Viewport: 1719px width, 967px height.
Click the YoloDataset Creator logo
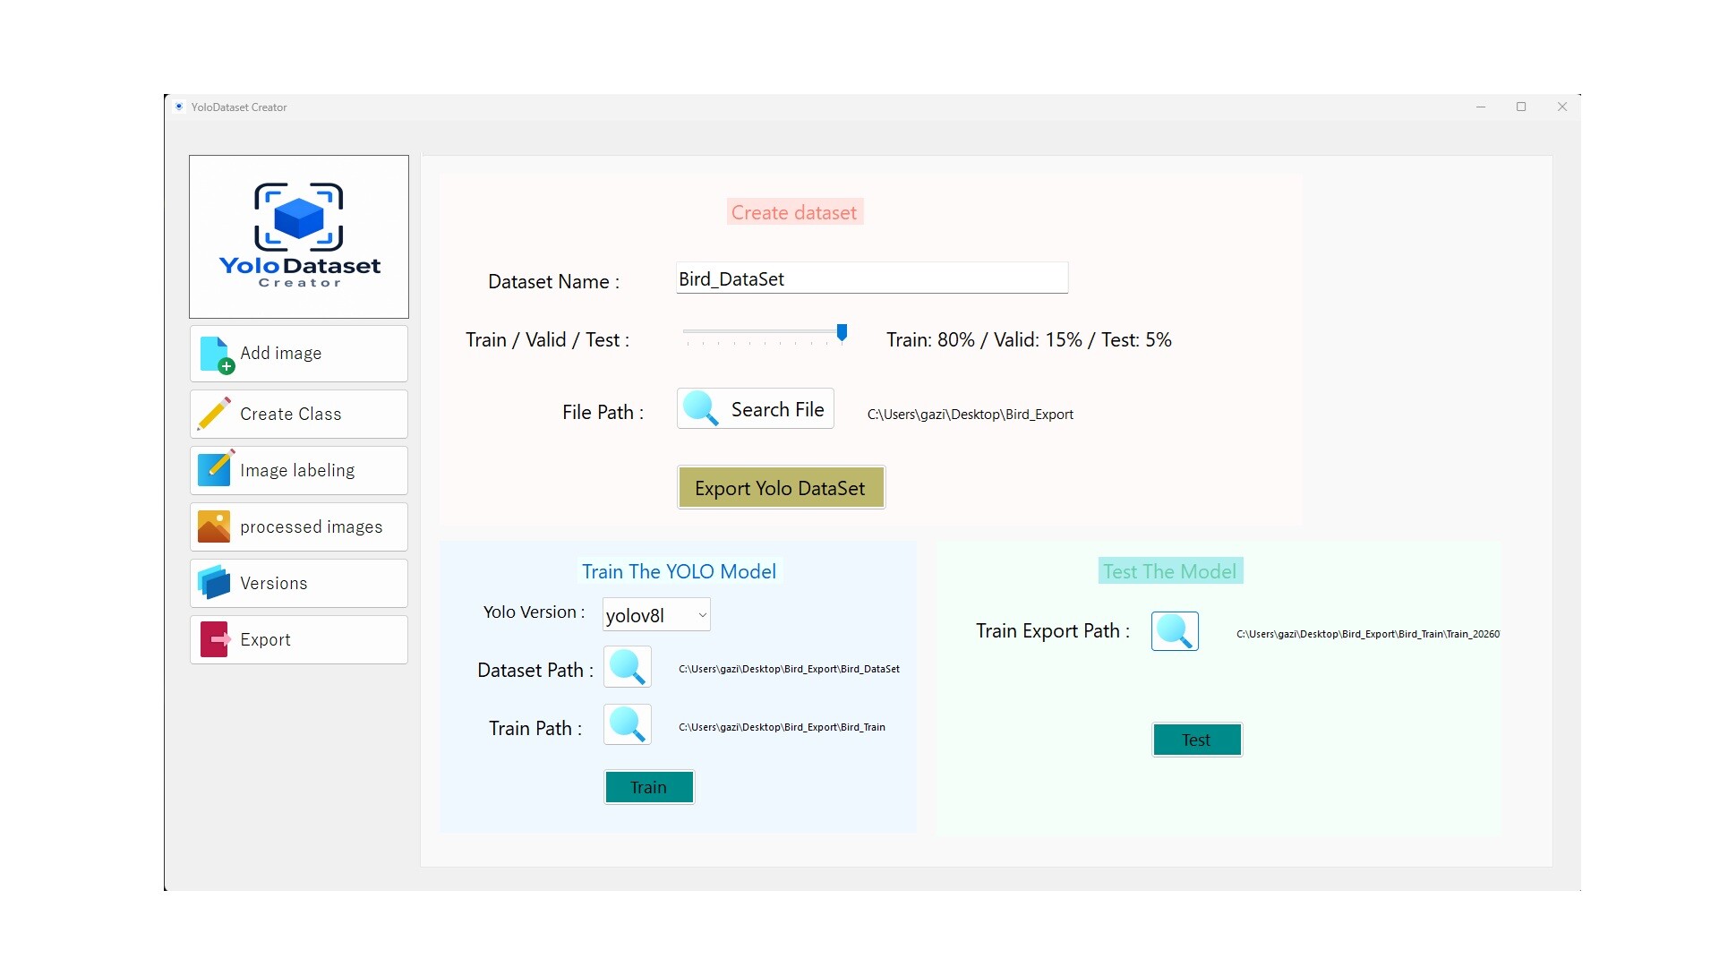(299, 236)
